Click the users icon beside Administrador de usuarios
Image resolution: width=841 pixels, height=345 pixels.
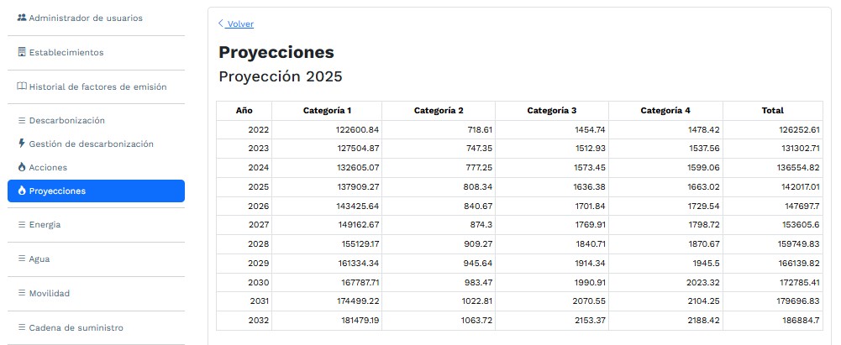point(22,18)
